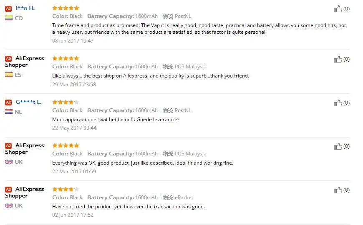Viewport: 363px width, 225px height.
Task: Open reviewer profile G****t L.
Action: coord(28,102)
